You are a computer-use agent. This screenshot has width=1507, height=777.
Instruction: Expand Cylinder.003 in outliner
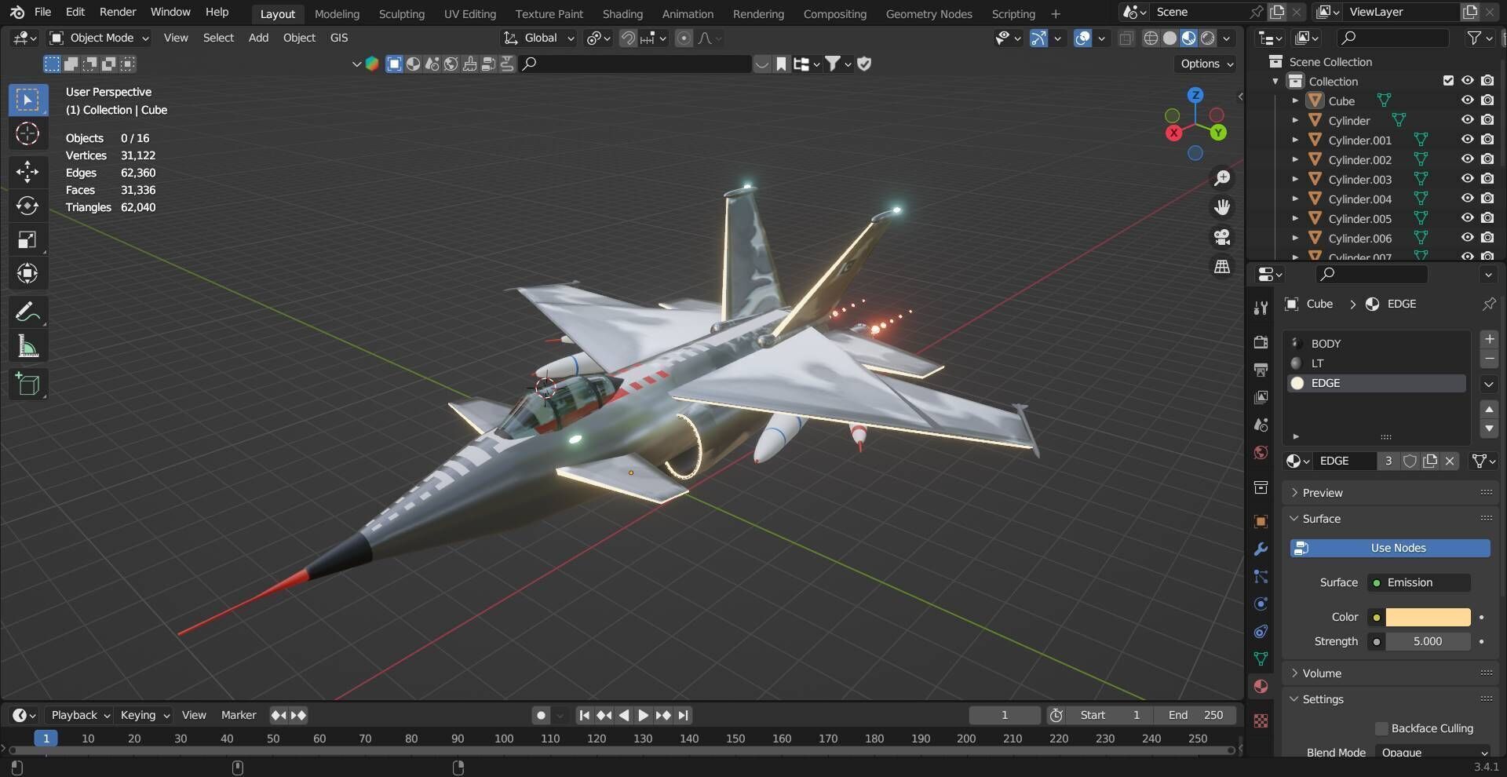pyautogui.click(x=1295, y=179)
